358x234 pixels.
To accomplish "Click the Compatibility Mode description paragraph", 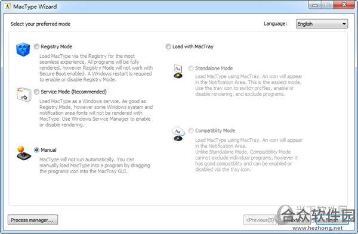I will pyautogui.click(x=249, y=155).
